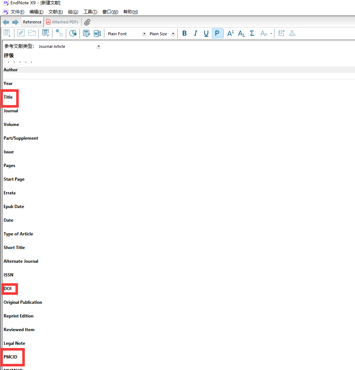Viewport: 355px width, 370px height.
Task: Select the Start Page field label
Action: [14, 179]
